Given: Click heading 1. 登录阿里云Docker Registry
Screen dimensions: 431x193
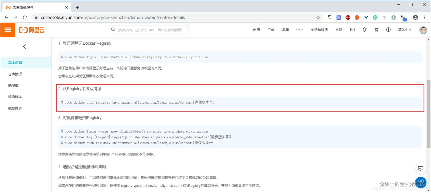Looking at the screenshot, I should click(x=85, y=43).
